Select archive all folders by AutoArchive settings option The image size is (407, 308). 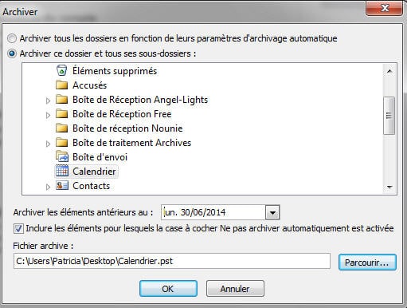[12, 38]
